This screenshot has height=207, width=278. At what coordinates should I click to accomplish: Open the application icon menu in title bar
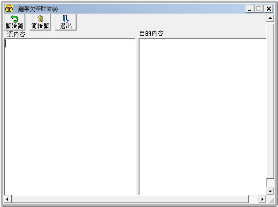coord(8,8)
